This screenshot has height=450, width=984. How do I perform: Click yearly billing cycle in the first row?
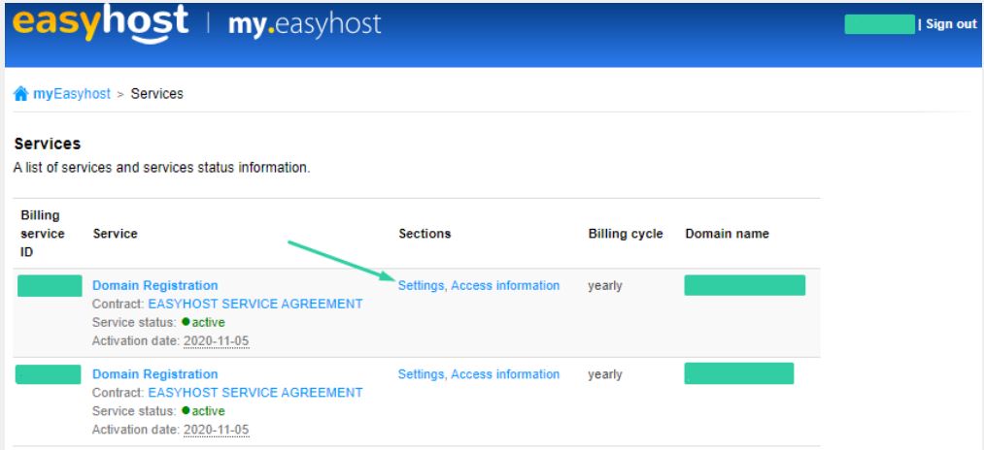pos(605,286)
